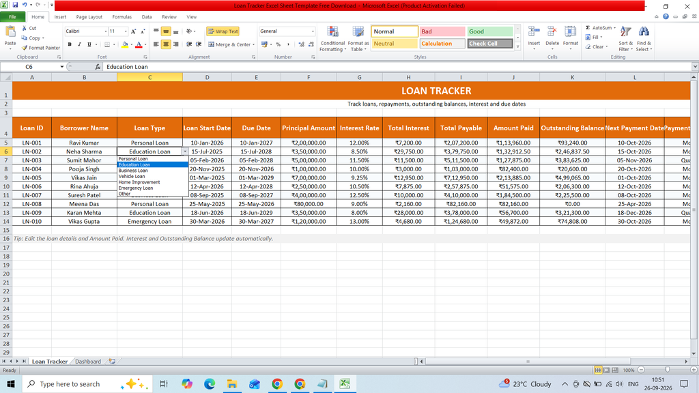Open the File tab
This screenshot has height=393, width=699.
[12, 17]
